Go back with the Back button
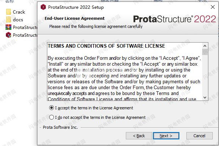 [139, 136]
